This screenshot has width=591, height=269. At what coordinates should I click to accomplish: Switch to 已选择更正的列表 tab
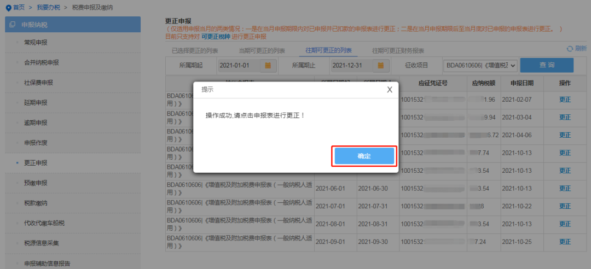pos(195,51)
